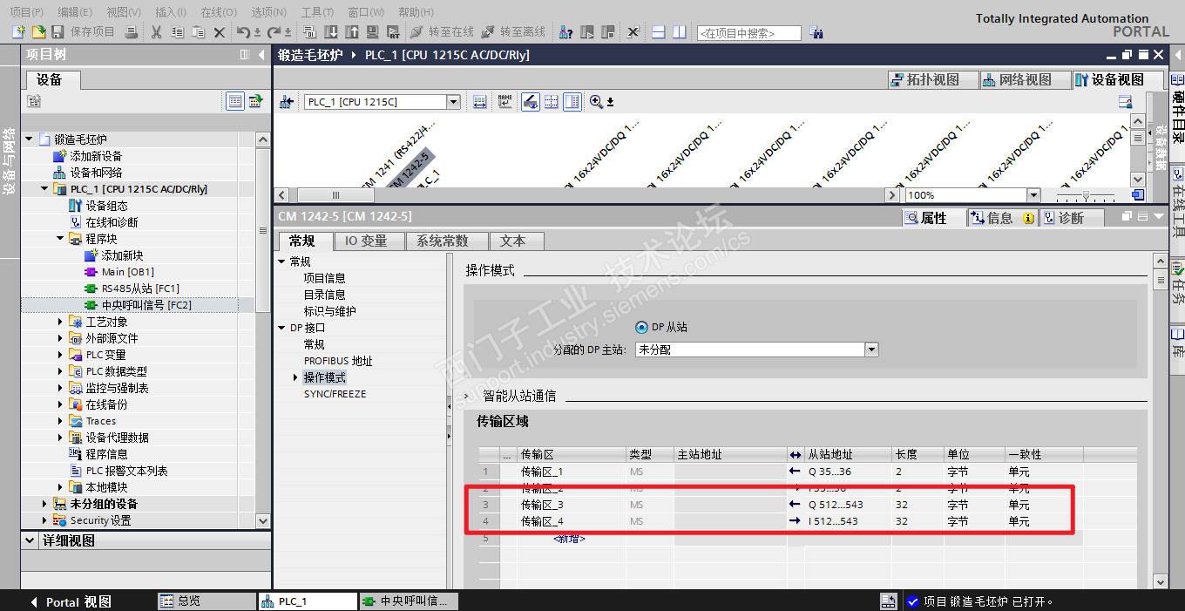The image size is (1185, 611).
Task: Collapse the 项目树 panel arrow
Action: tap(261, 55)
